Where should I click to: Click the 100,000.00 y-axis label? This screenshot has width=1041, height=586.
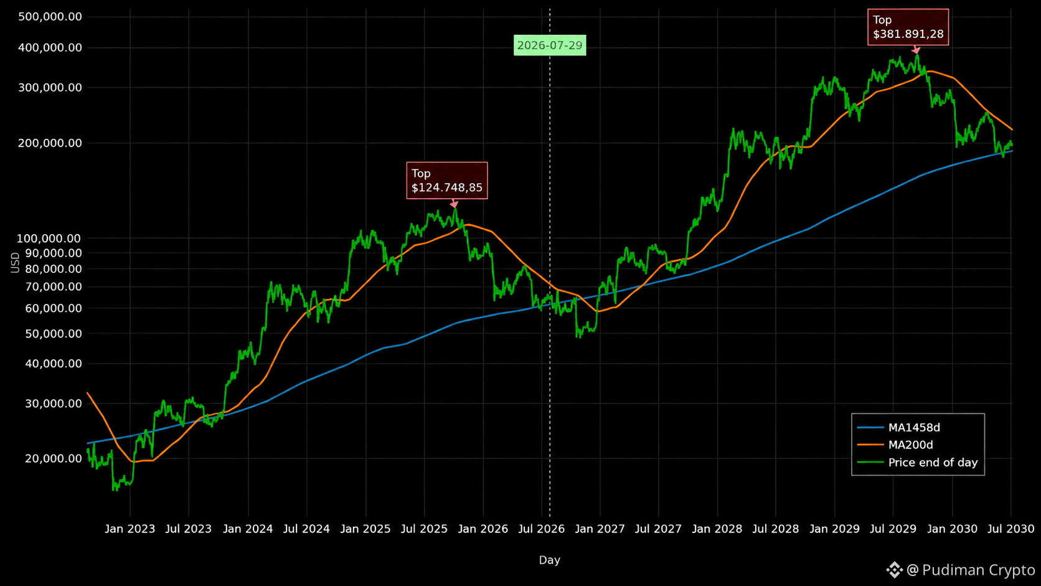click(x=49, y=238)
